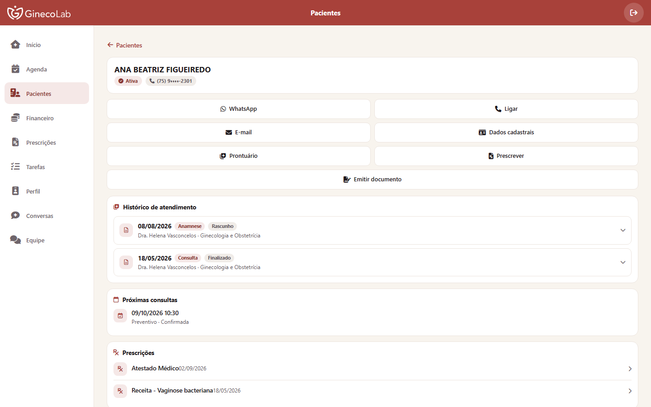
Task: Click the Tarefas checklist icon
Action: 15,166
